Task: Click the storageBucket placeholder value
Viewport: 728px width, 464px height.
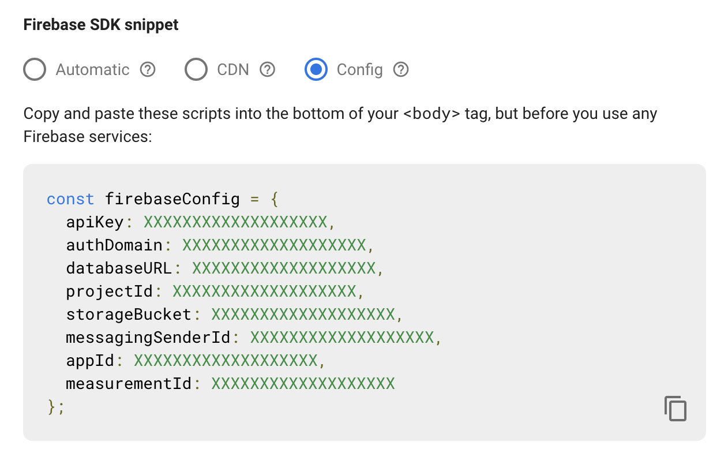Action: point(303,315)
